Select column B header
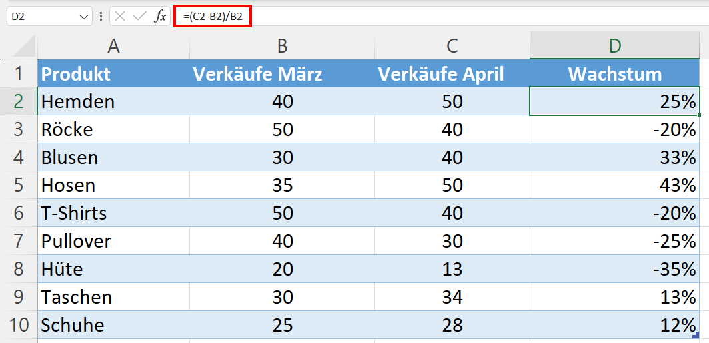 tap(283, 45)
